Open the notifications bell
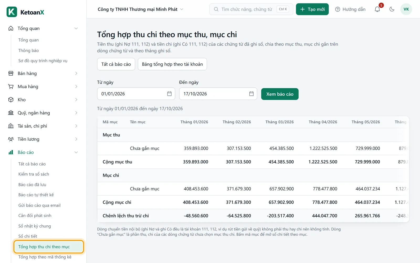The image size is (420, 263). point(377,9)
